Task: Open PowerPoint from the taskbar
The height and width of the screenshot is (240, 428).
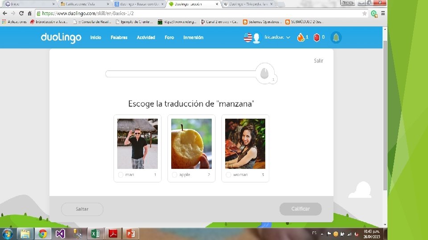Action: (131, 234)
